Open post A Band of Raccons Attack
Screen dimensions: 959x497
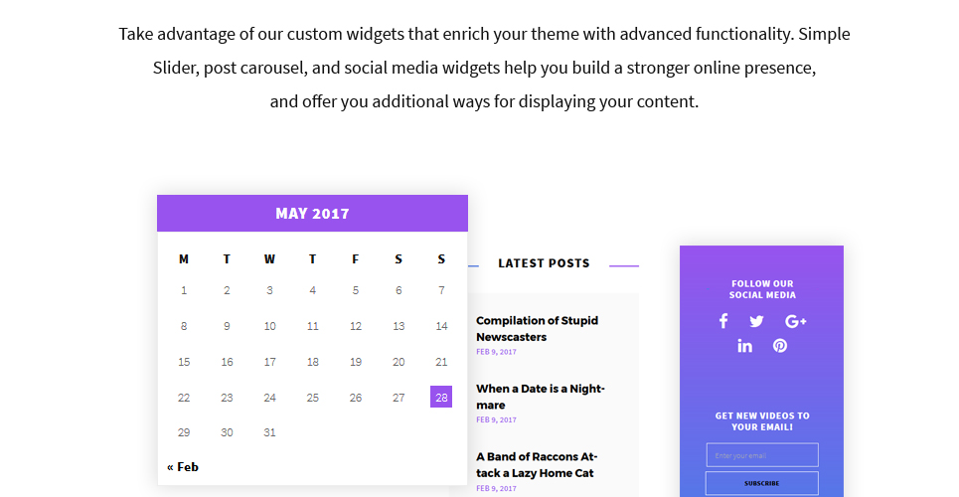coord(537,464)
